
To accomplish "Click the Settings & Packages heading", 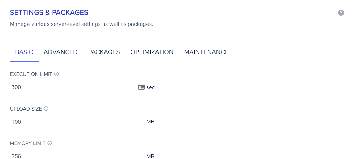I will [x=49, y=12].
